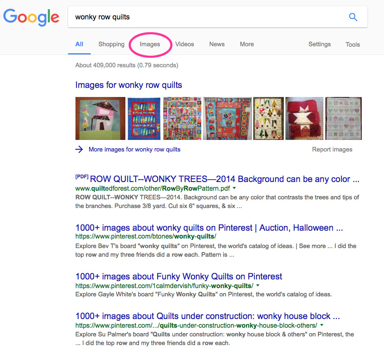Open the Images tab
The height and width of the screenshot is (350, 384).
(150, 44)
